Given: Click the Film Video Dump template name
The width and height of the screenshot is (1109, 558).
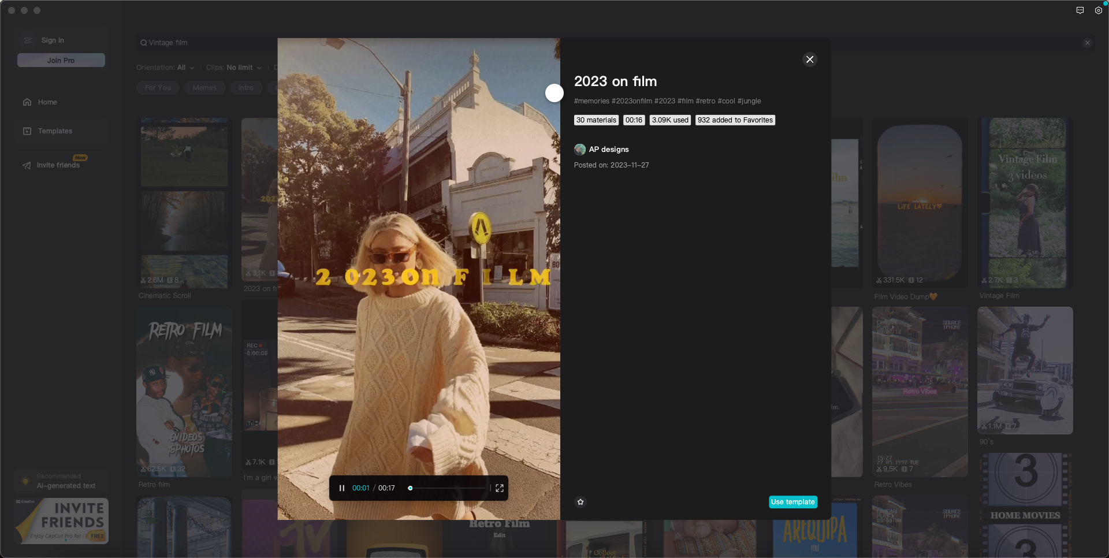Looking at the screenshot, I should 905,297.
